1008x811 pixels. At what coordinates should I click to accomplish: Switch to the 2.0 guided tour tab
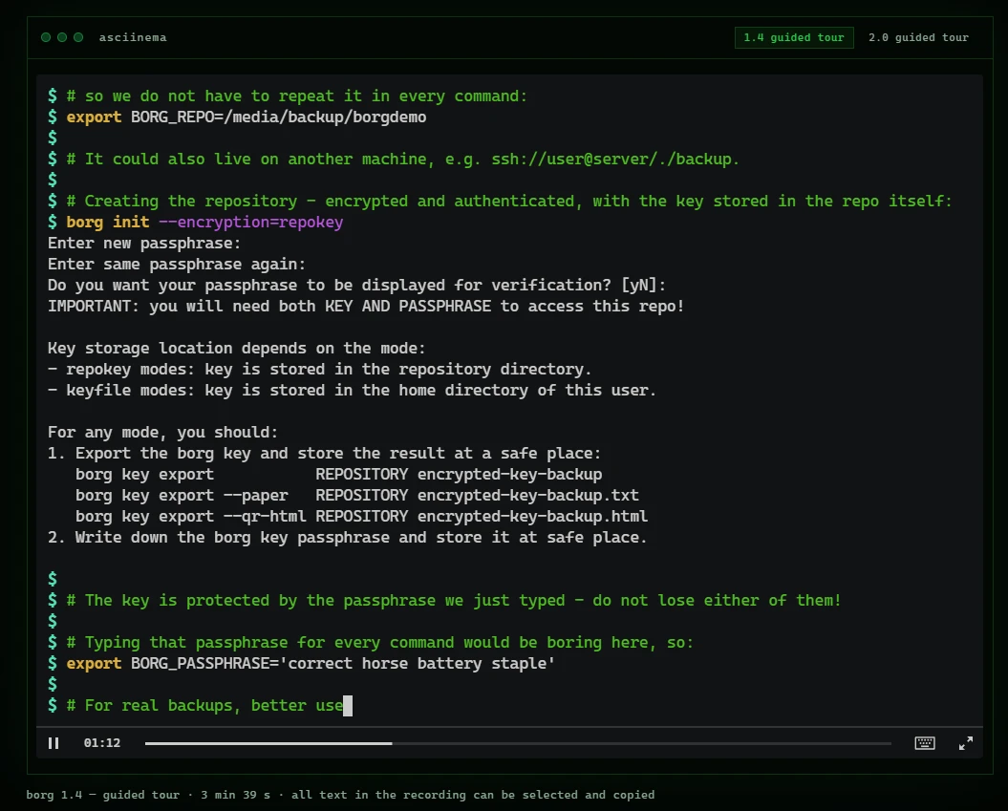point(918,37)
